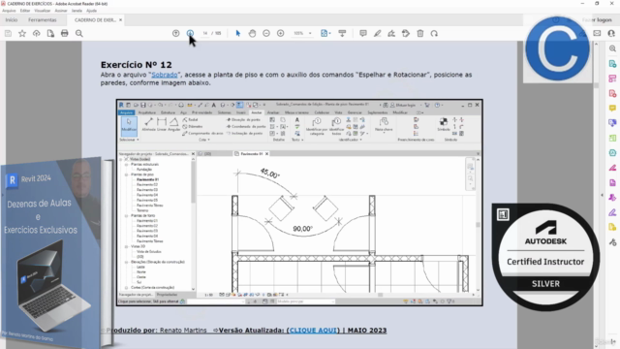Switch to the Início tab
Image resolution: width=620 pixels, height=349 pixels.
click(12, 19)
